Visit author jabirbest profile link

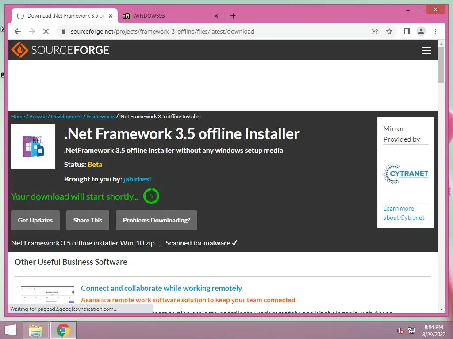137,179
